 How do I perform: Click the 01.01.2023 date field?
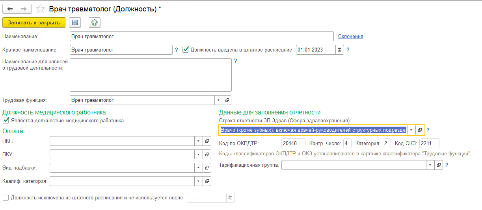point(316,50)
